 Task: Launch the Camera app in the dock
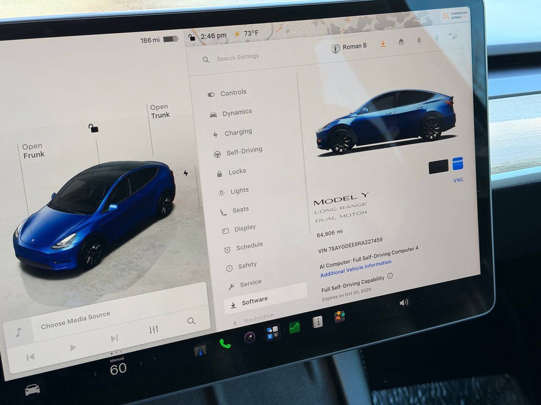pos(250,337)
